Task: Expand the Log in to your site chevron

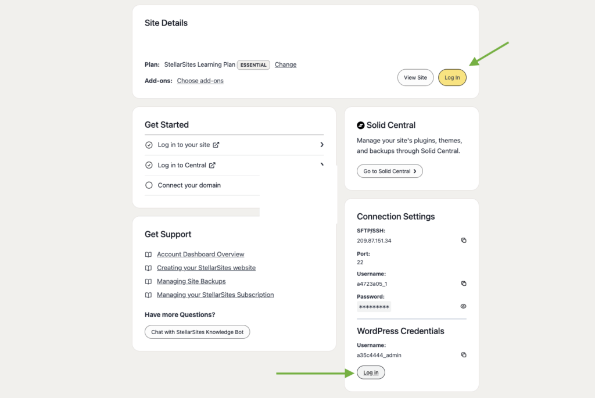Action: (x=322, y=145)
